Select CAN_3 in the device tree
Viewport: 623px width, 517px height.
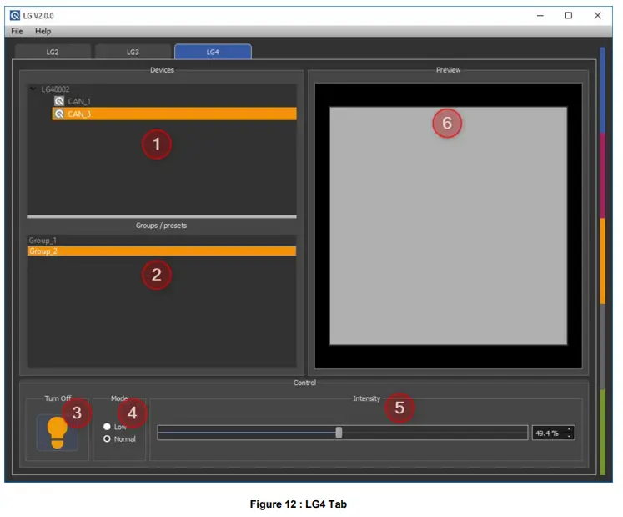click(174, 114)
